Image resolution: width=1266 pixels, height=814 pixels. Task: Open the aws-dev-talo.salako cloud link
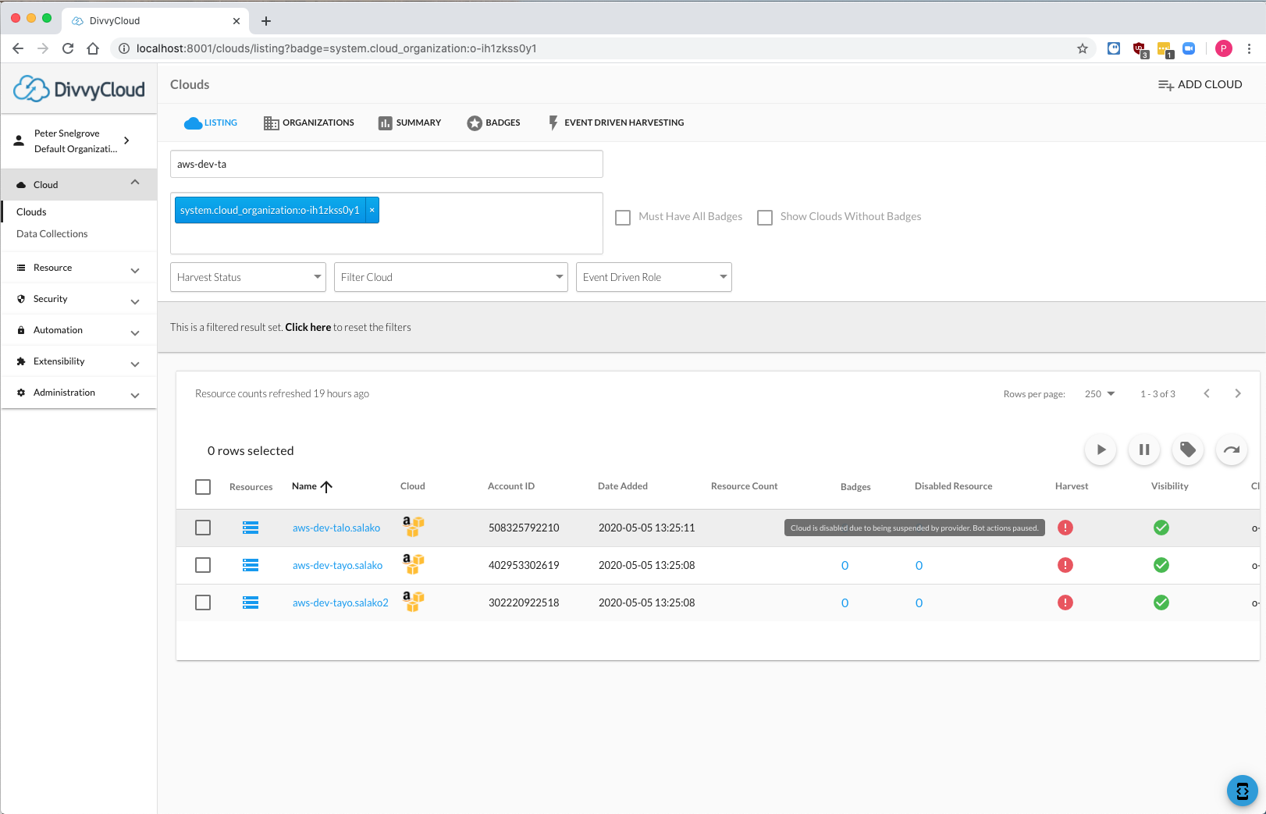(x=336, y=528)
